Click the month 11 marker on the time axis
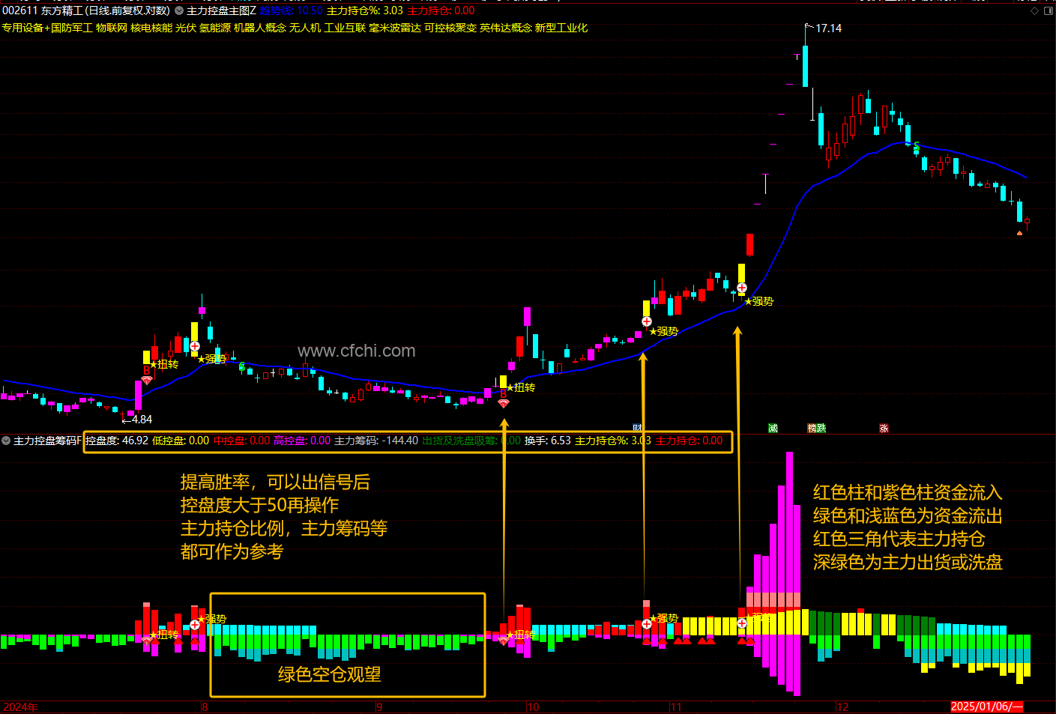 pos(677,707)
